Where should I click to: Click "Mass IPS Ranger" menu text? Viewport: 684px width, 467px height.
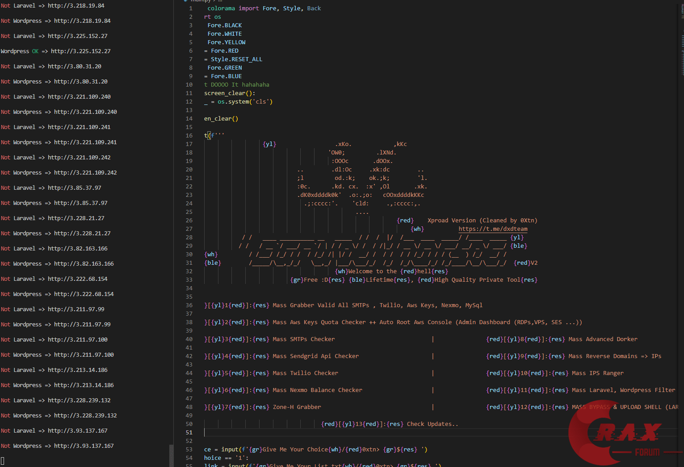click(598, 373)
